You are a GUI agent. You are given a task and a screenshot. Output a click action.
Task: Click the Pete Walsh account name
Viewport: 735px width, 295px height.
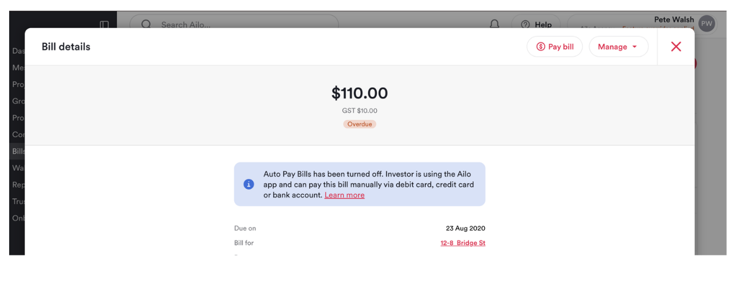pos(674,19)
